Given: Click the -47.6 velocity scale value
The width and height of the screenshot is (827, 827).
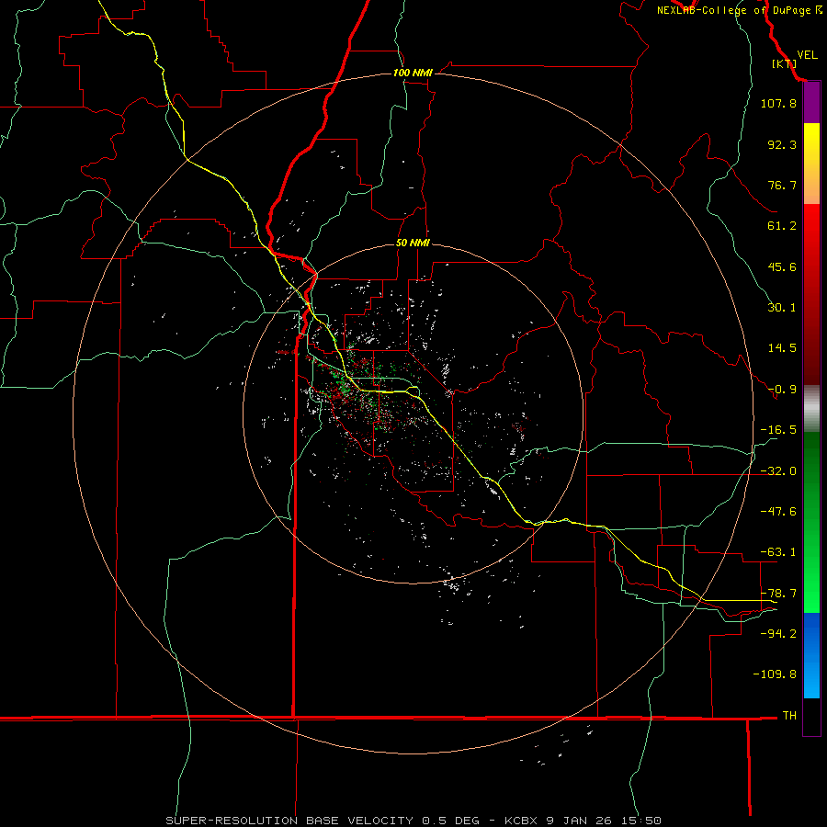Looking at the screenshot, I should point(778,512).
